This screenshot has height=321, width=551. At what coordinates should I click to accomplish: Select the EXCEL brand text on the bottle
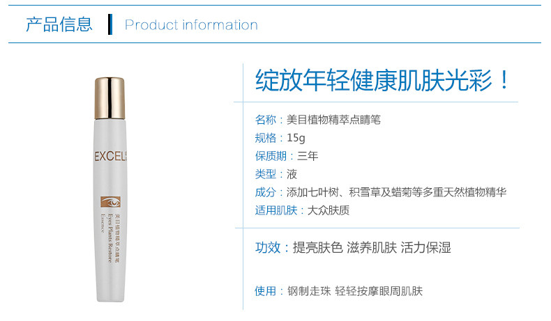(110, 156)
